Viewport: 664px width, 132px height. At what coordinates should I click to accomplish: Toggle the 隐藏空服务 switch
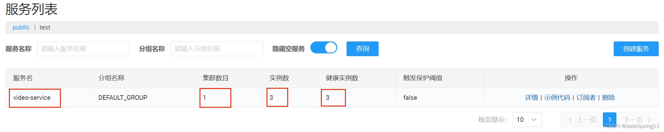pos(323,48)
